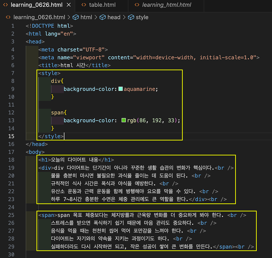Click the opening head tag on line 3
The height and width of the screenshot is (258, 272).
click(35, 42)
